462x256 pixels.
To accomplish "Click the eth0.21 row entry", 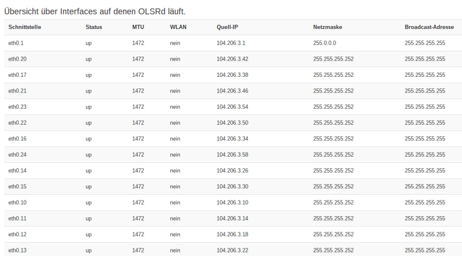I will 17,91.
